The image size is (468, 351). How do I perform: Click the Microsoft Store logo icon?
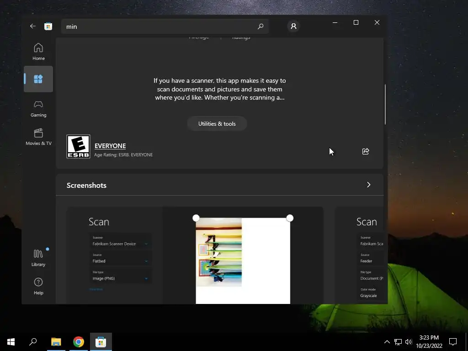pyautogui.click(x=48, y=26)
